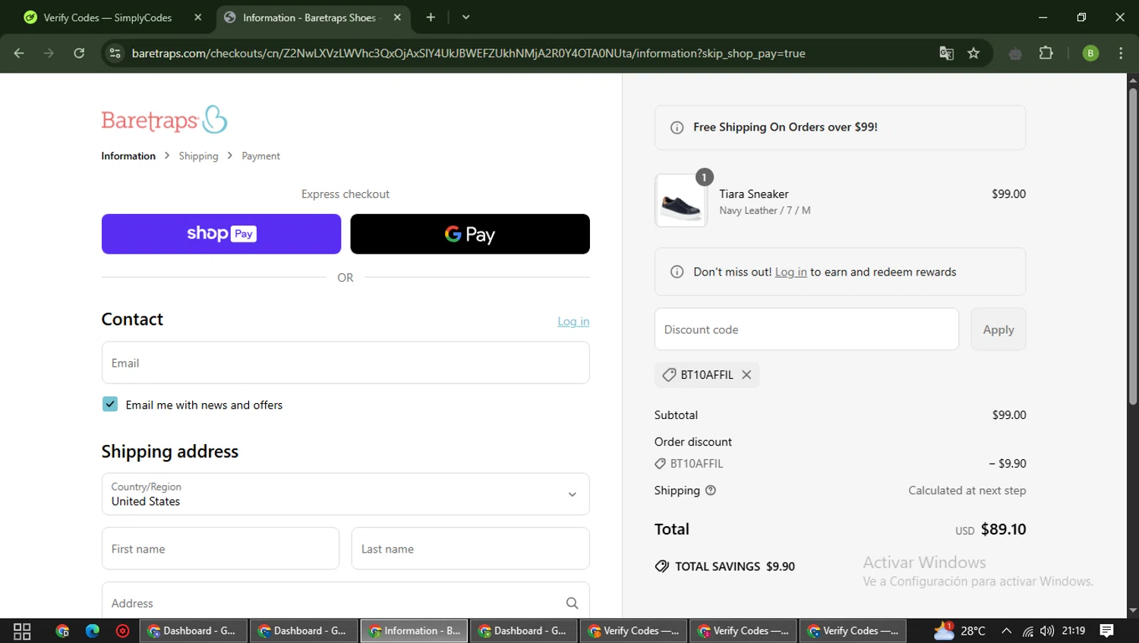Click info icon beside Free Shipping notice
Screen dimensions: 1139x643
677,128
